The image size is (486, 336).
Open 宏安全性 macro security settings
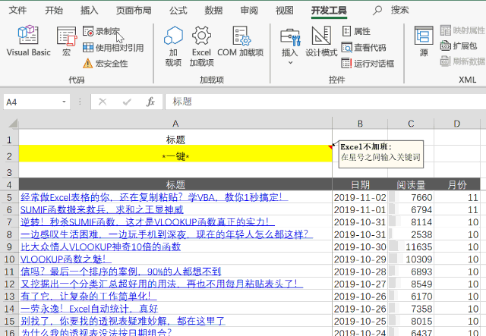106,64
